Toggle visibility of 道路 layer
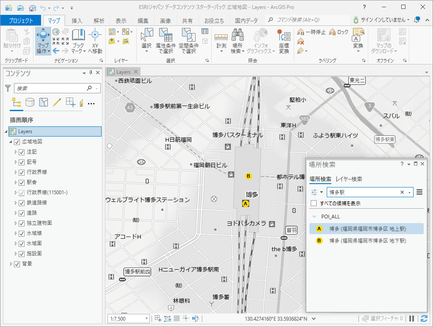The image size is (433, 327). pos(22,213)
